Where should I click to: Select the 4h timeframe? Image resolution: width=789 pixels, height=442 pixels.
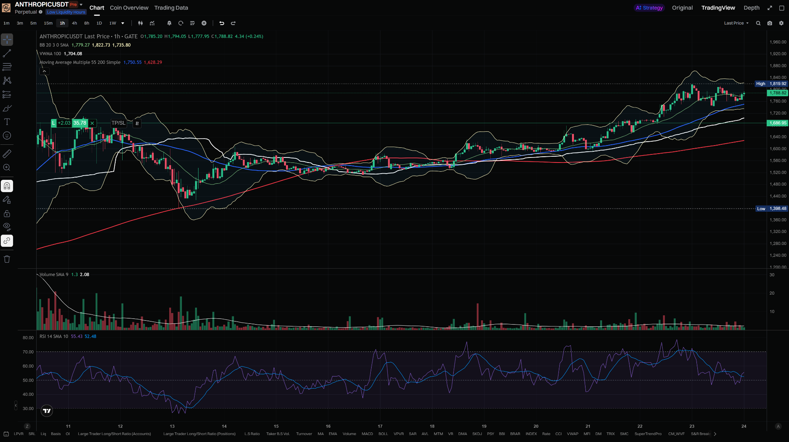[74, 23]
